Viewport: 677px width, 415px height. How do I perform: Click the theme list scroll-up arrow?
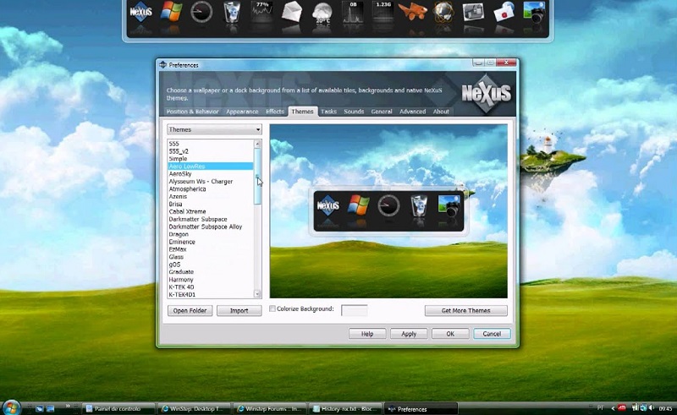tap(258, 144)
